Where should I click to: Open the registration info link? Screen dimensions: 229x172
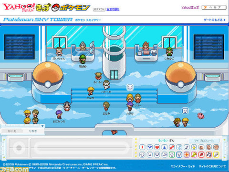113,10
